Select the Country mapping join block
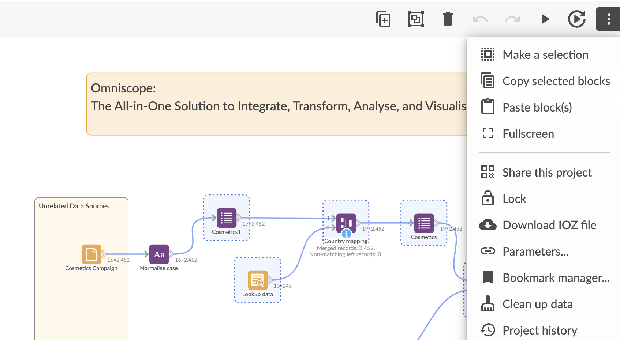The height and width of the screenshot is (340, 620). 346,223
